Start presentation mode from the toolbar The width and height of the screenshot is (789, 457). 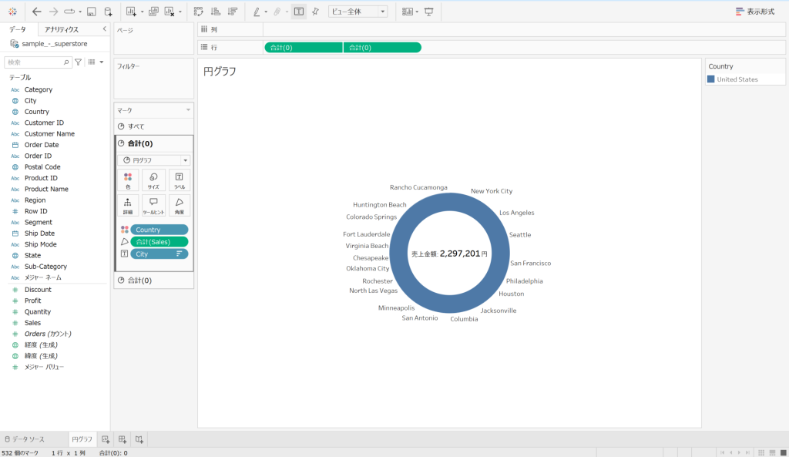click(x=428, y=12)
